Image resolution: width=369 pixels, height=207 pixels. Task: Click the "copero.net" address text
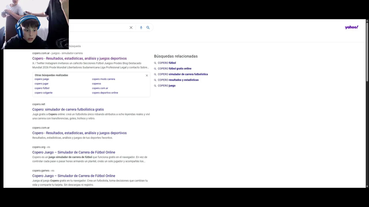pyautogui.click(x=39, y=104)
